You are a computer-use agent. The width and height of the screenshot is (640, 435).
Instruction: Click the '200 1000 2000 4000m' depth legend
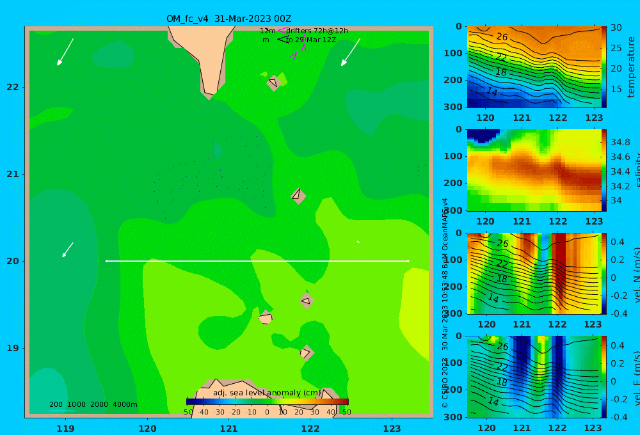coord(93,404)
